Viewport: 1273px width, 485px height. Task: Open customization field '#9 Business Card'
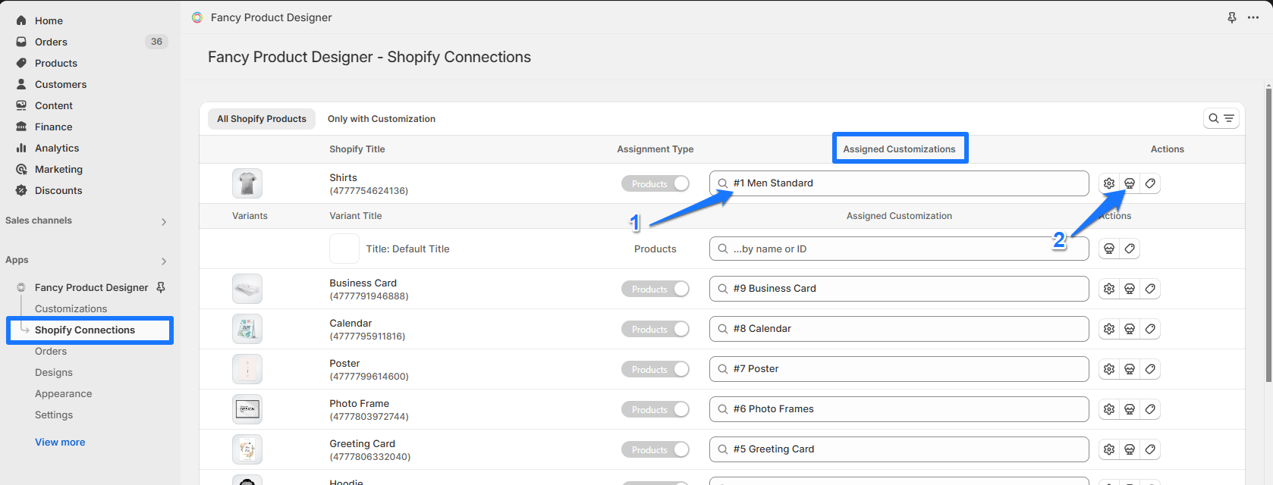pyautogui.click(x=899, y=289)
